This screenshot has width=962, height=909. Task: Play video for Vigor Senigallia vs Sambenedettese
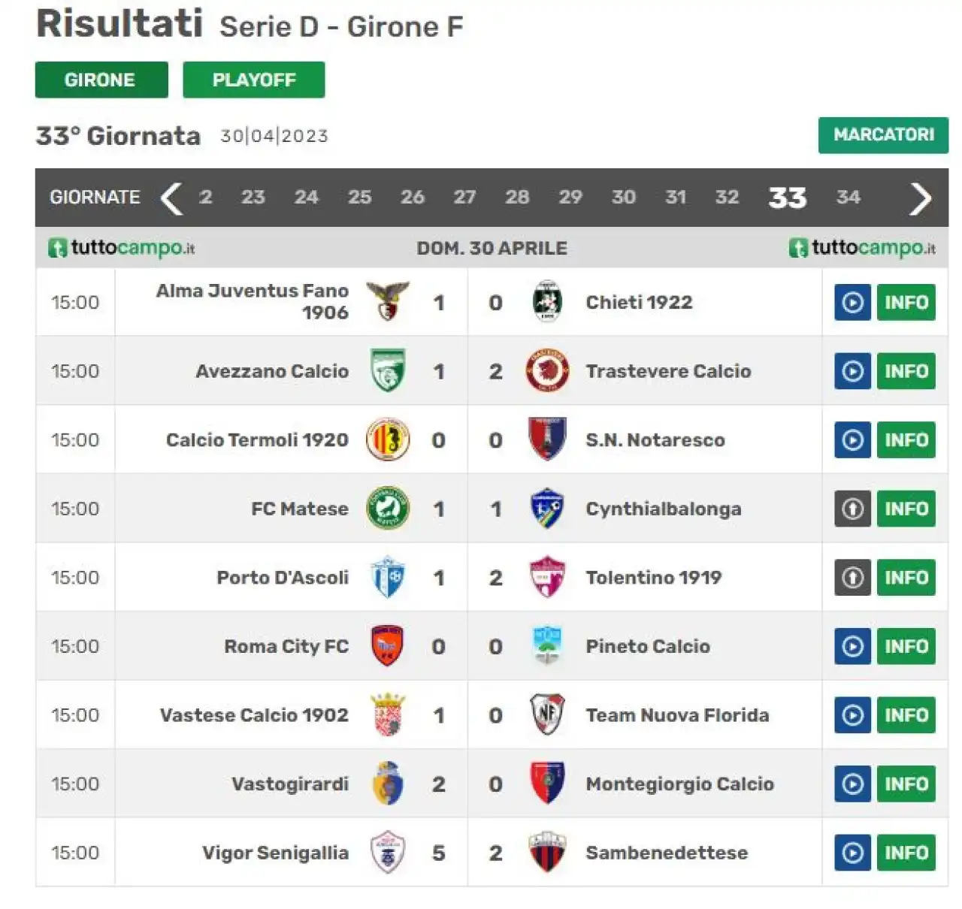852,853
